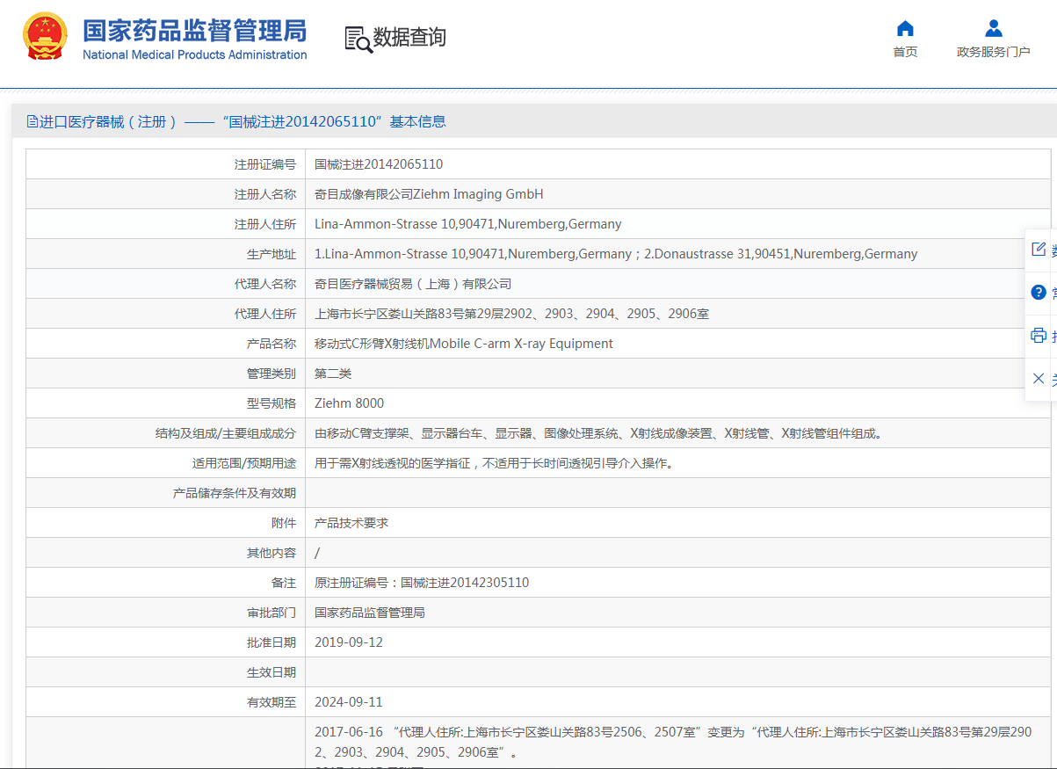Click 备注 row label
Screen dimensions: 1057x769
(284, 583)
